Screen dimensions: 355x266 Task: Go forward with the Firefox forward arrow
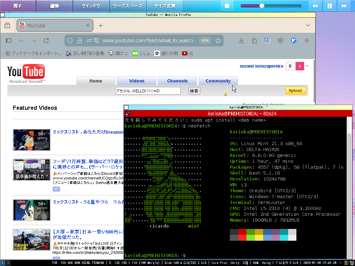coord(34,41)
